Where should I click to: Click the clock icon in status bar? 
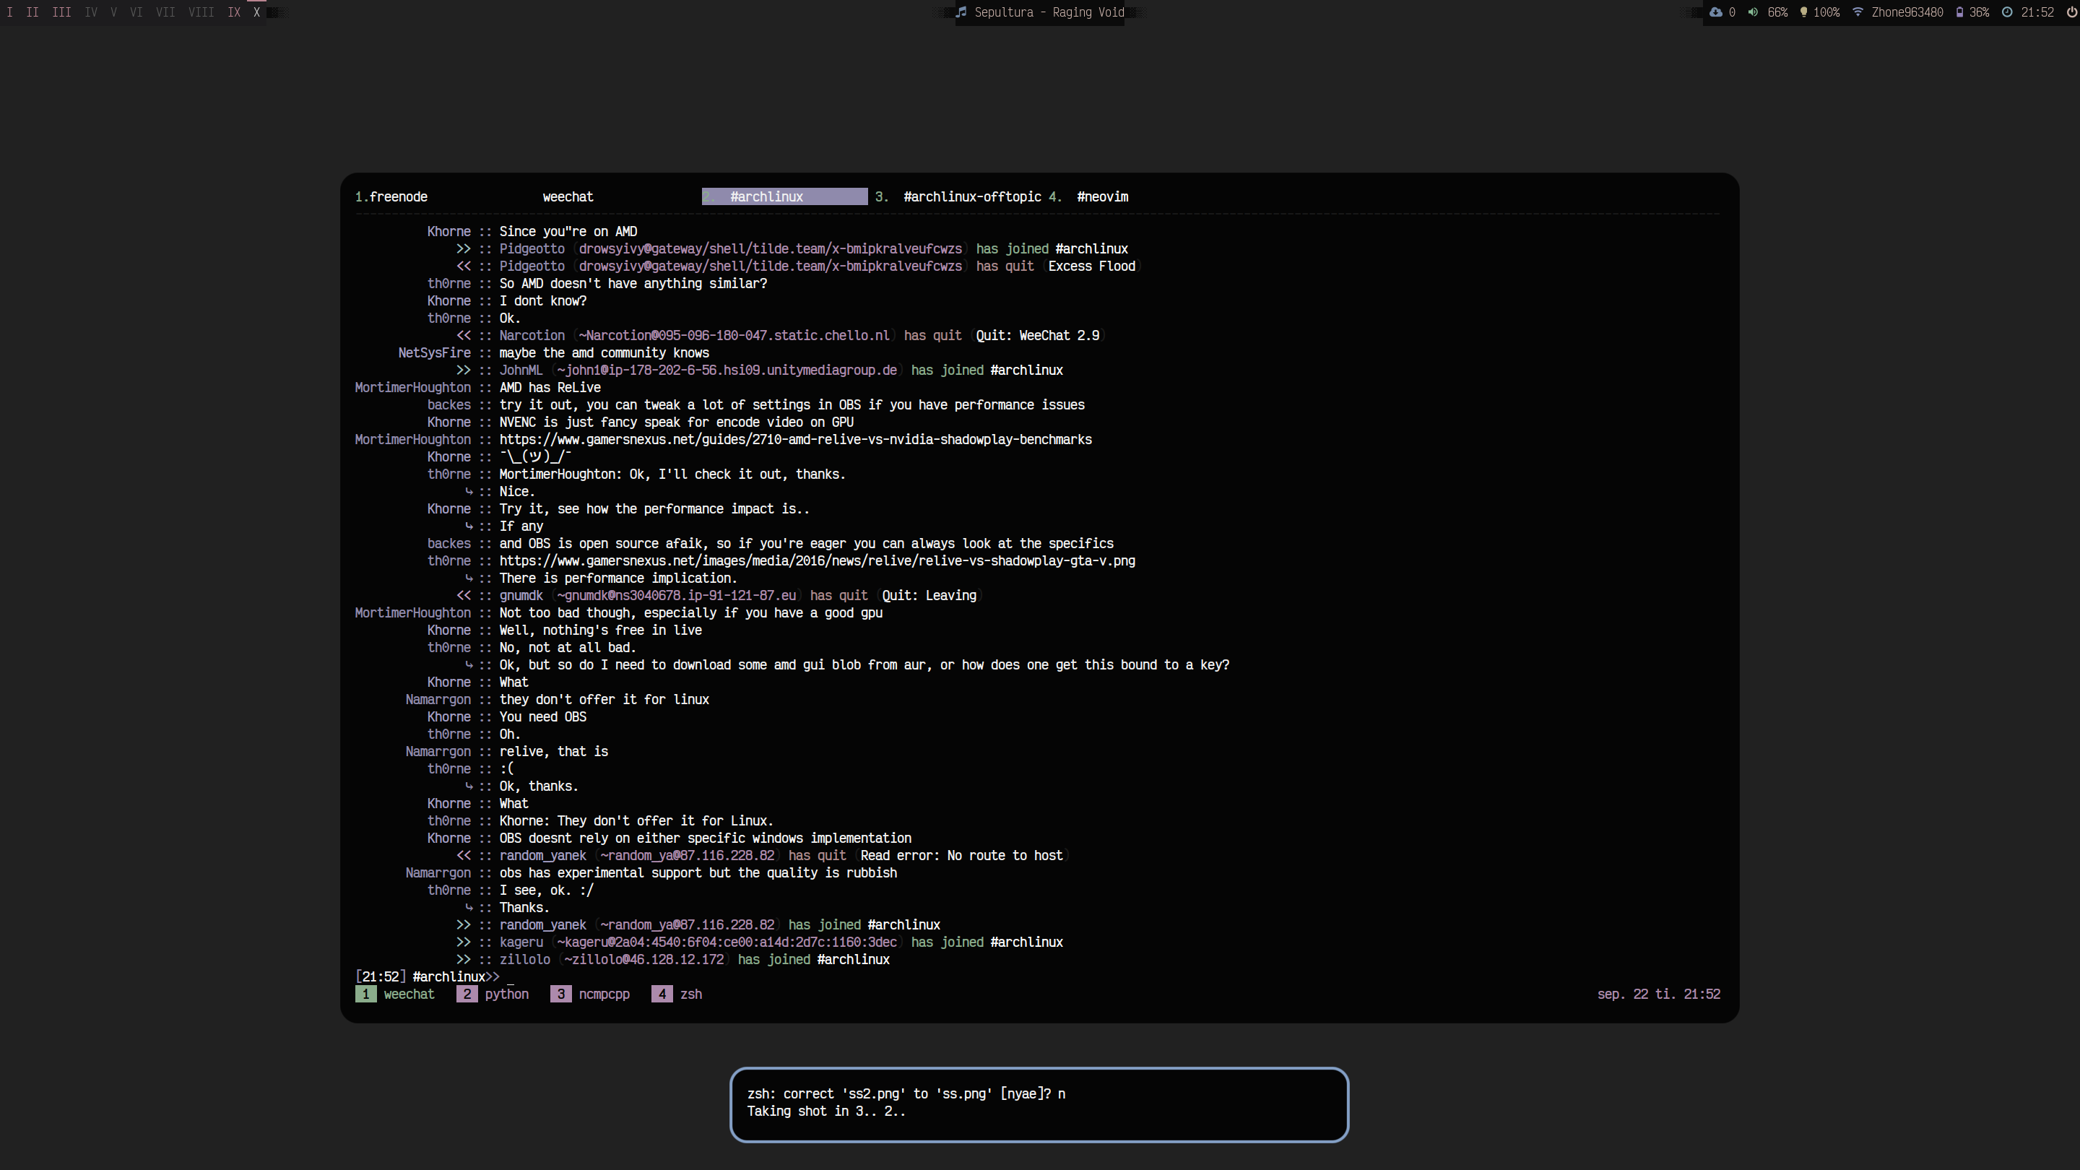pyautogui.click(x=2007, y=12)
